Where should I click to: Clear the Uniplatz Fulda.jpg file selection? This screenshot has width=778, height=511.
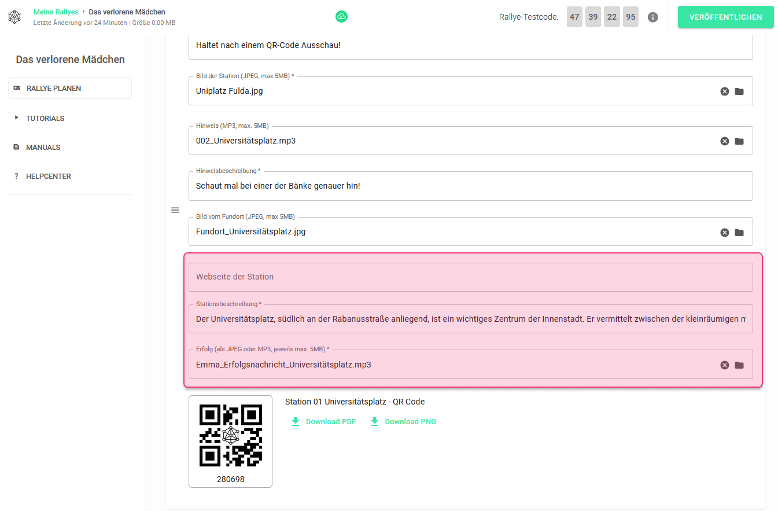click(x=724, y=91)
